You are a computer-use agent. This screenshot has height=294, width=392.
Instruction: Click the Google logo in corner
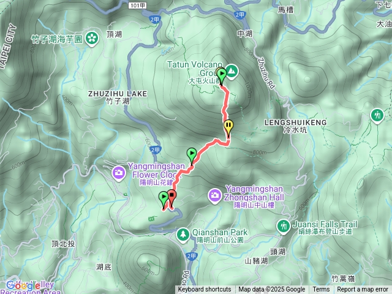coord(23,286)
